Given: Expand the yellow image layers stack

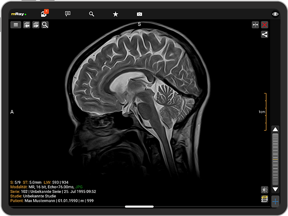Looking at the screenshot, I should point(265,199).
